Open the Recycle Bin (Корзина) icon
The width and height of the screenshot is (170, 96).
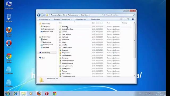9,18
